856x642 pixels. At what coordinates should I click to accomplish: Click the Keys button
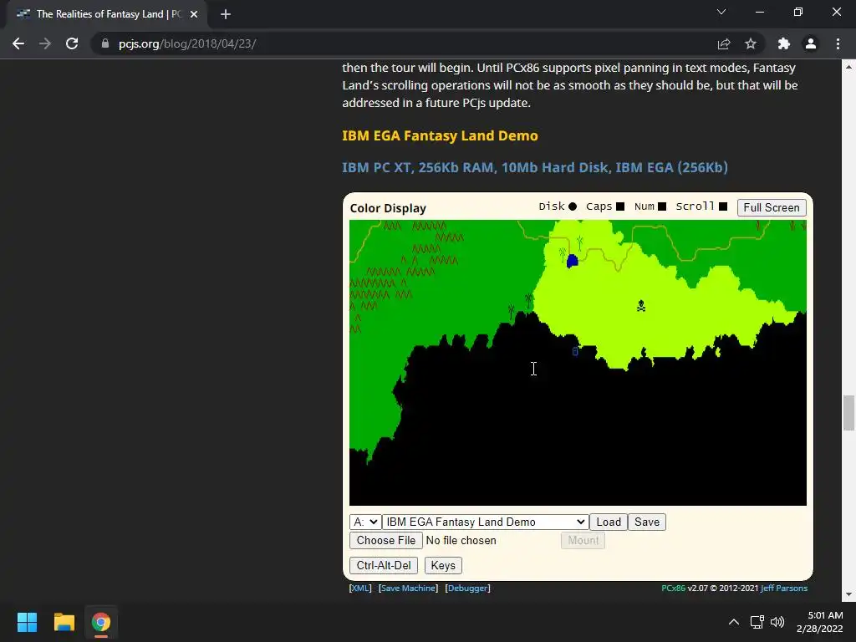(443, 566)
